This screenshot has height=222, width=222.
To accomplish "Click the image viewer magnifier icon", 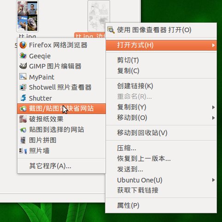I will point(111,30).
